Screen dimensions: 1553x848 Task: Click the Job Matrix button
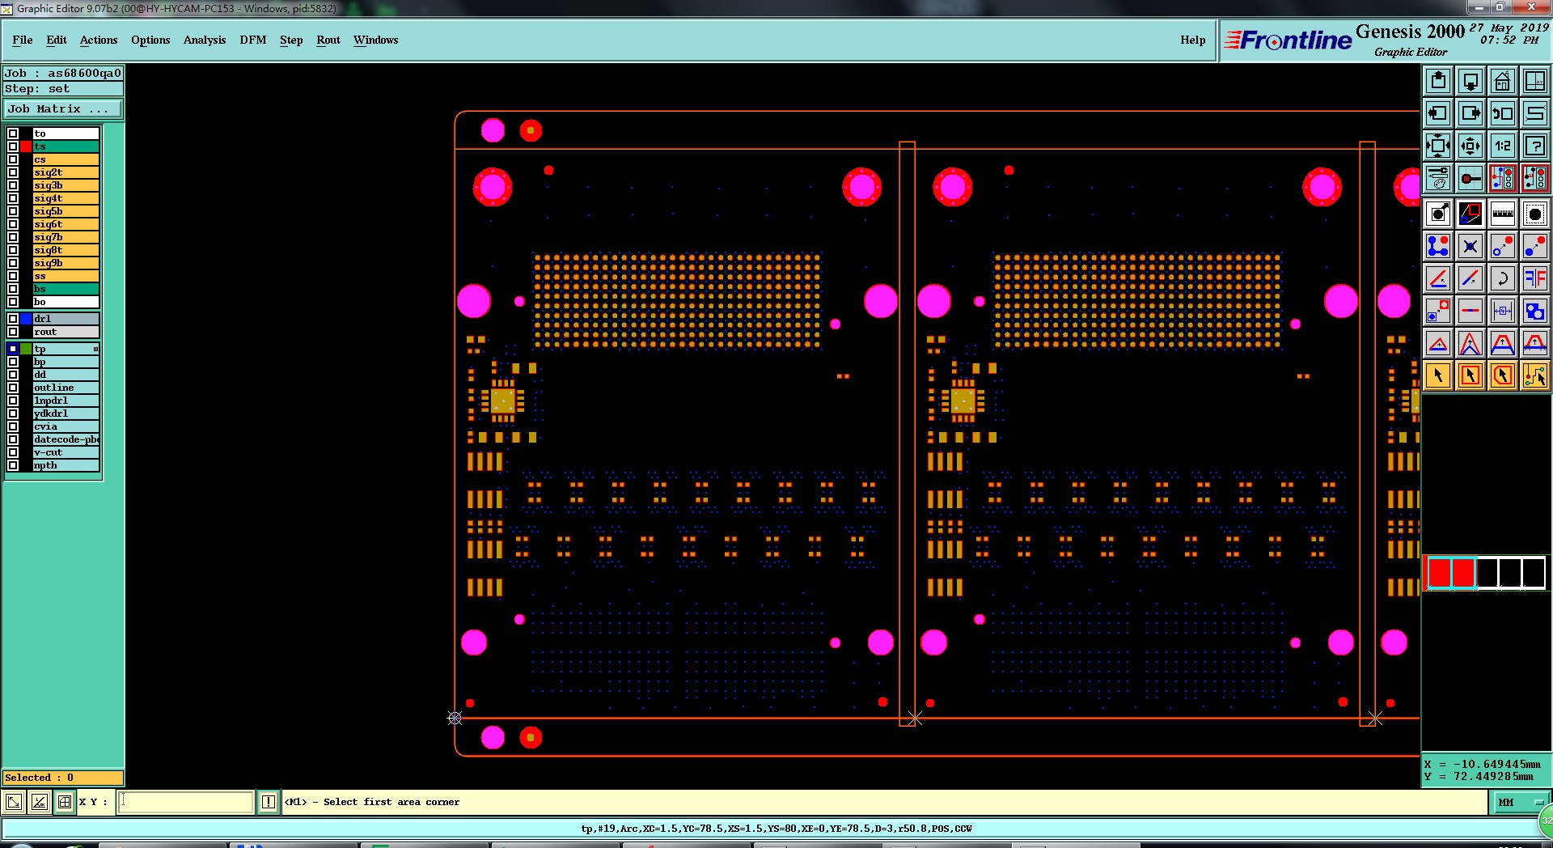click(63, 108)
